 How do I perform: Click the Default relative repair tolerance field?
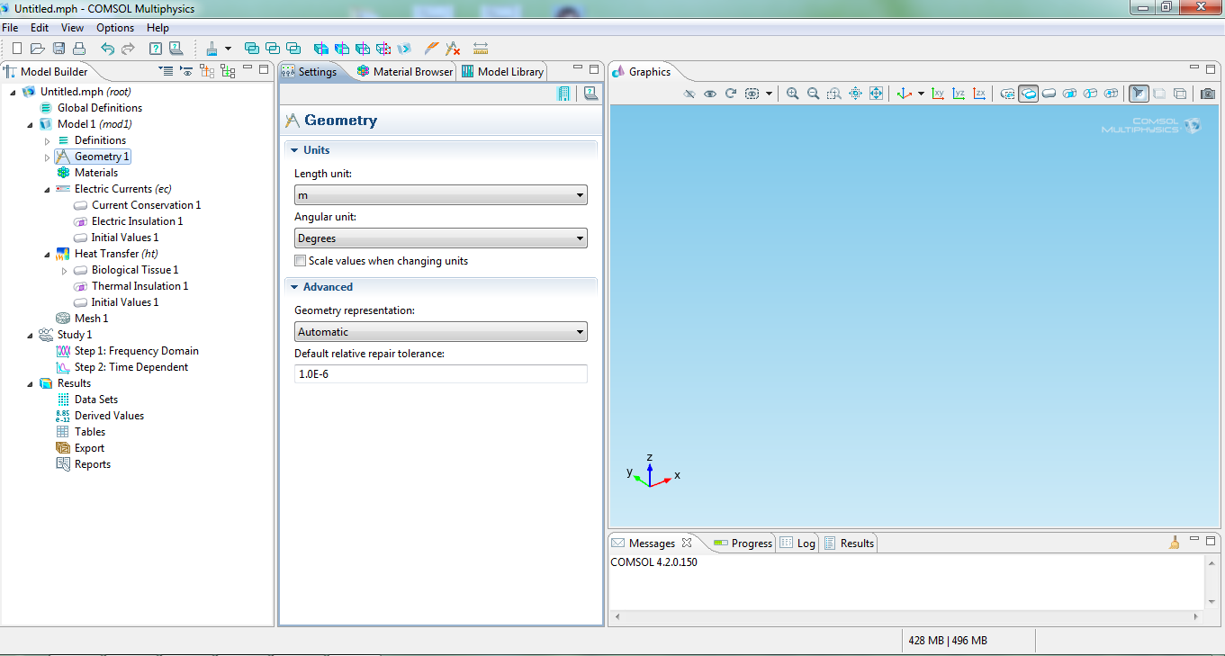[441, 373]
